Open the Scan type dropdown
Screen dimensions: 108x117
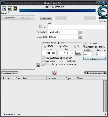(80, 32)
